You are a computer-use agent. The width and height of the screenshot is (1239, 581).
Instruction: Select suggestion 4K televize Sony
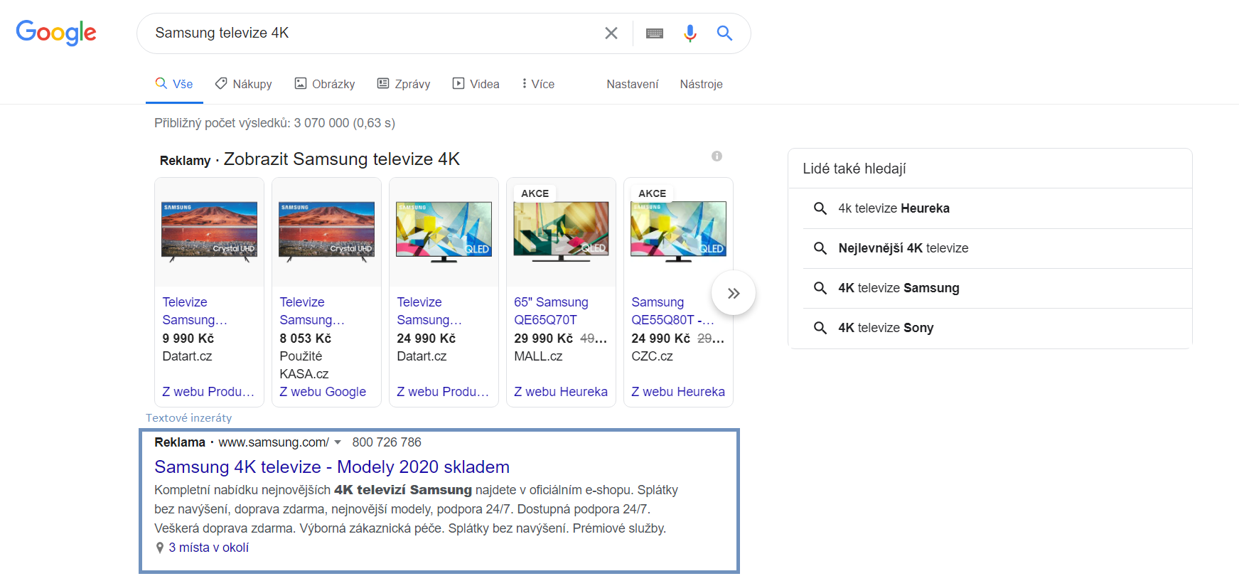885,328
